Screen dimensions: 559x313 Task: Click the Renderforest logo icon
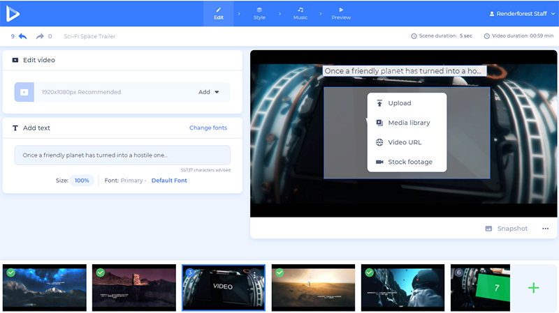pyautogui.click(x=14, y=13)
